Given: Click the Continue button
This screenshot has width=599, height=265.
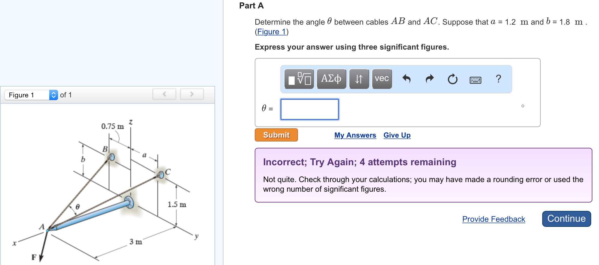Looking at the screenshot, I should (566, 219).
